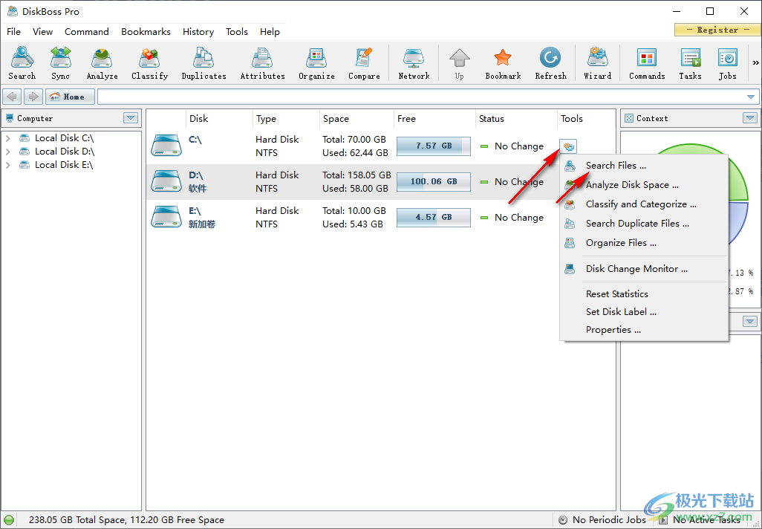
Task: Open the Duplicates finder tool
Action: point(203,62)
